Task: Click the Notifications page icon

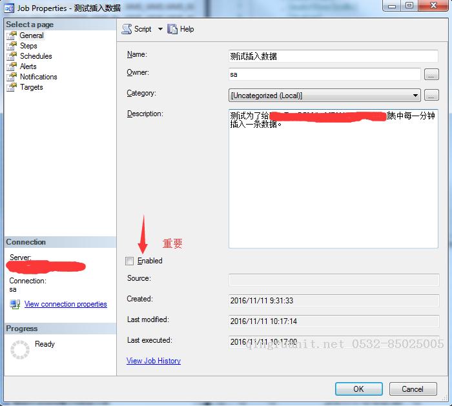Action: (12, 77)
